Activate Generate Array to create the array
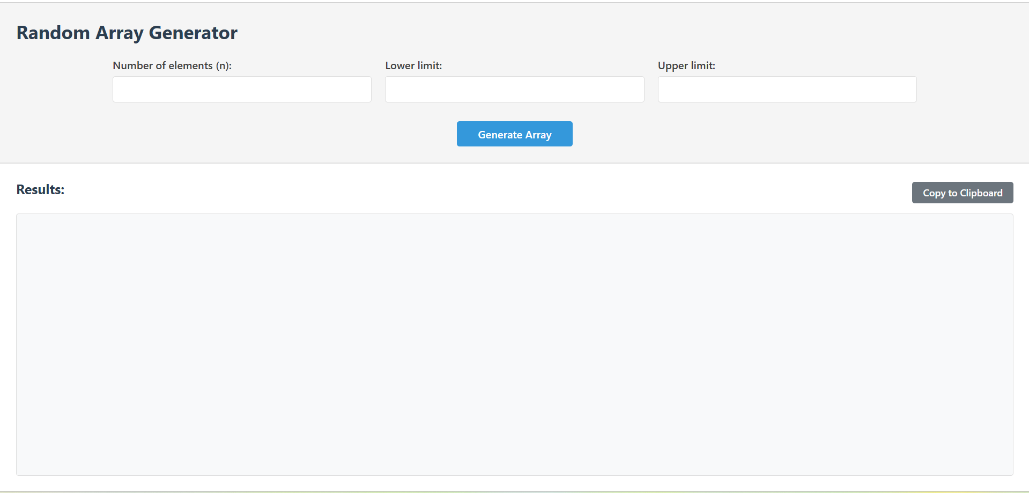The image size is (1029, 493). coord(514,134)
